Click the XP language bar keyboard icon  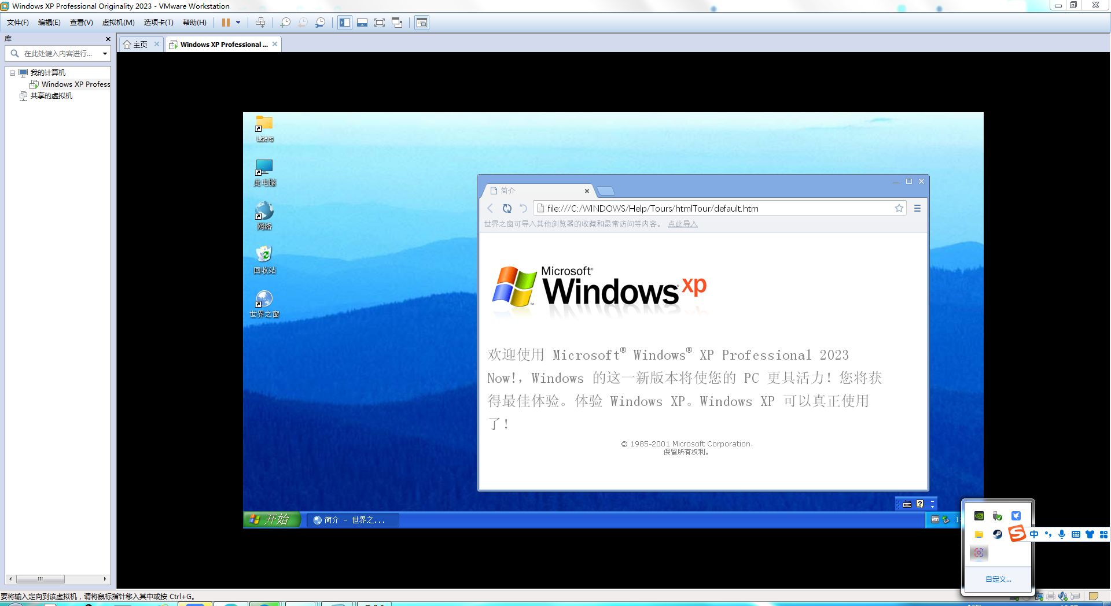tap(907, 504)
